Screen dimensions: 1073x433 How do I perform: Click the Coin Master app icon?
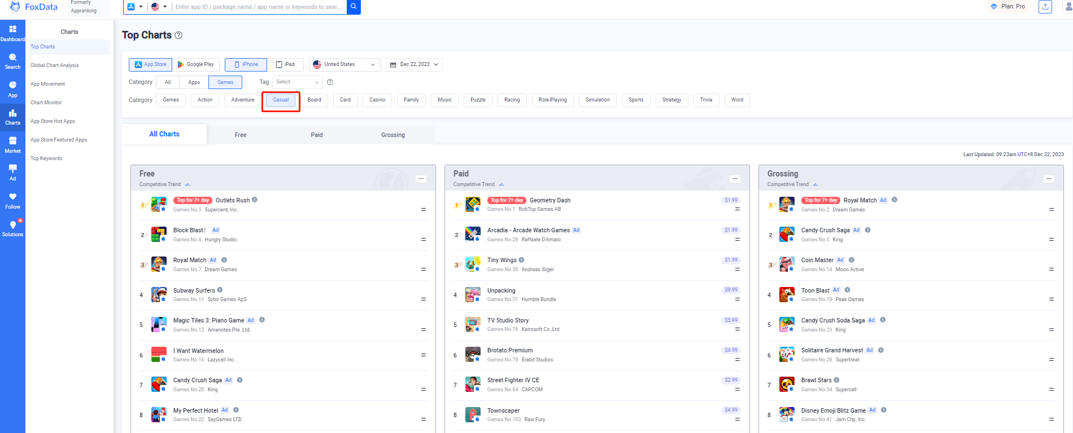[x=787, y=264]
